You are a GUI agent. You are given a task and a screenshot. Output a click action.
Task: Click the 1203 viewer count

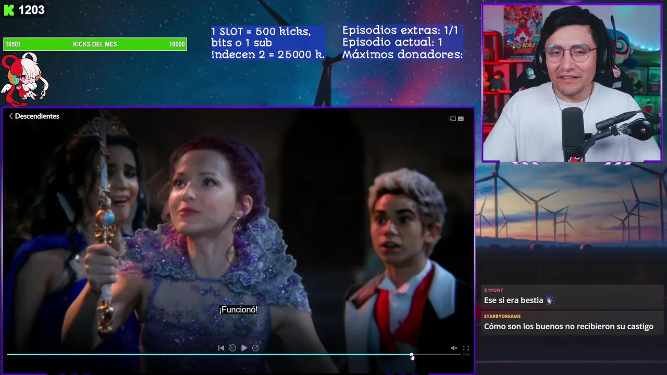31,10
